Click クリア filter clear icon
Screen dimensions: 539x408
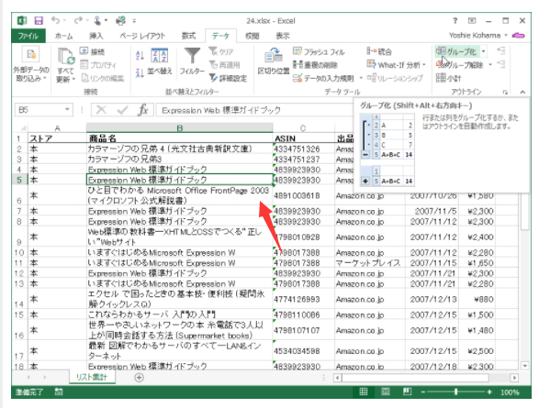point(213,51)
